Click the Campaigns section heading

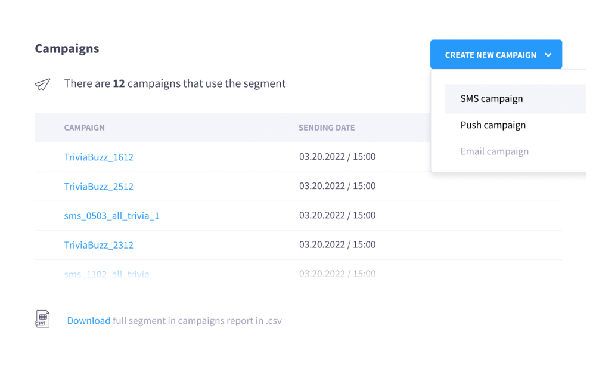pyautogui.click(x=67, y=49)
